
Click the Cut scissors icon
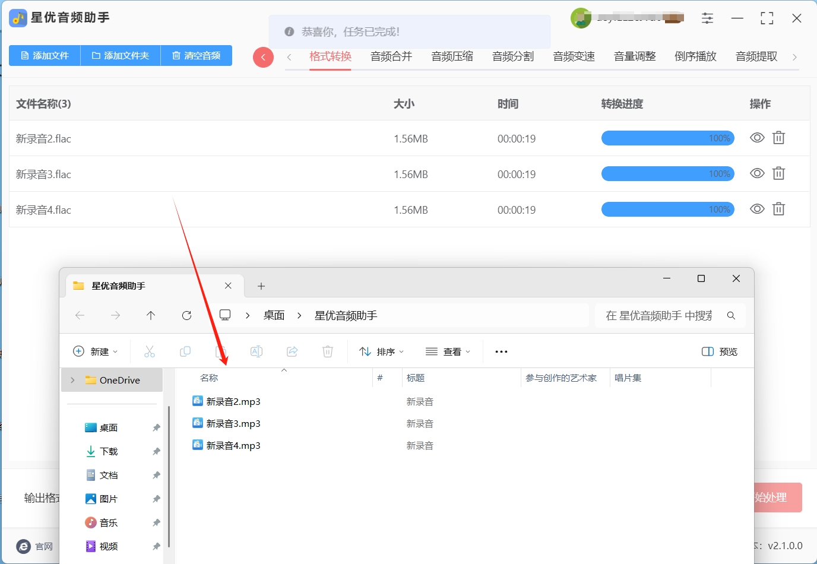[x=150, y=351]
